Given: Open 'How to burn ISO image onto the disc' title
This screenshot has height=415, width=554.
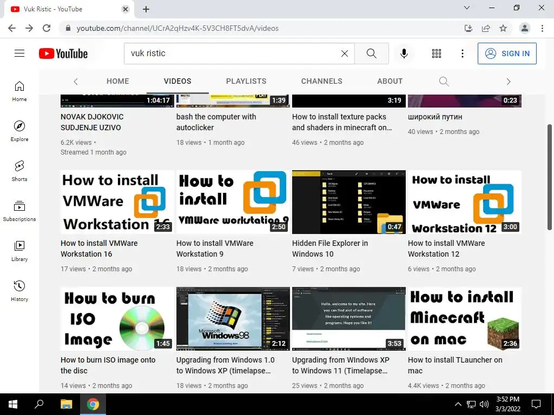Looking at the screenshot, I should coord(108,365).
